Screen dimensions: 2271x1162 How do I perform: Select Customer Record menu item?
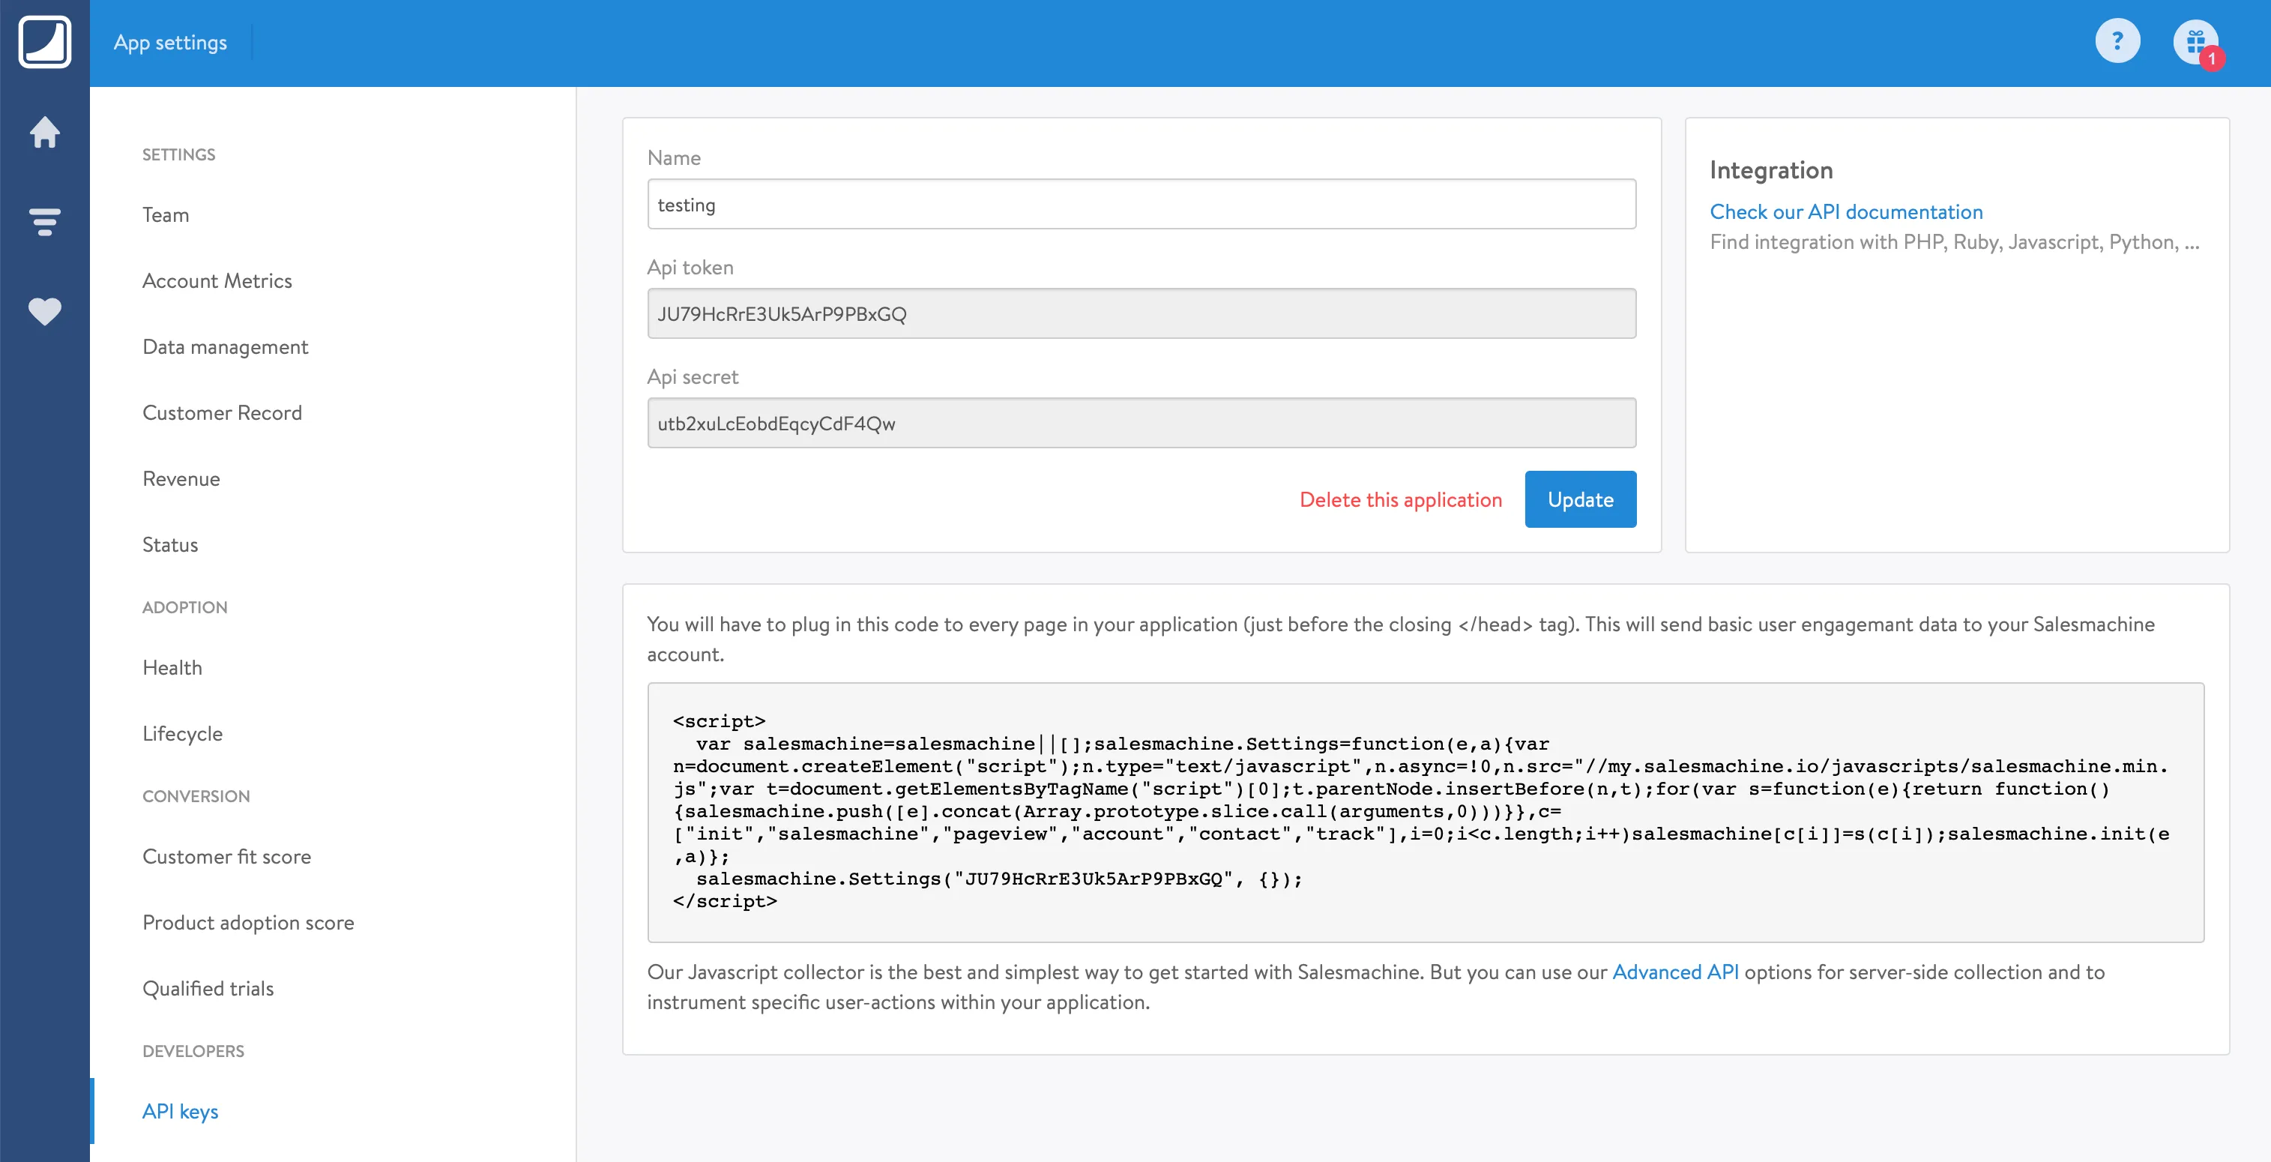(222, 412)
